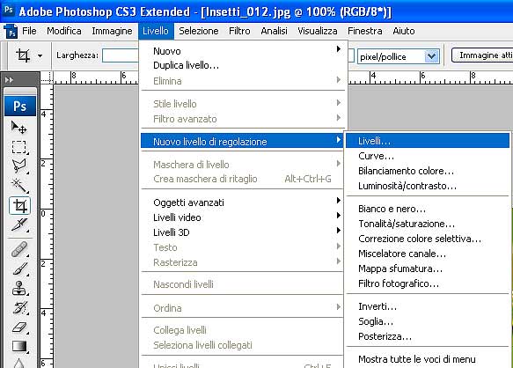Close the open Livello menu
513x368 pixels.
[x=156, y=31]
